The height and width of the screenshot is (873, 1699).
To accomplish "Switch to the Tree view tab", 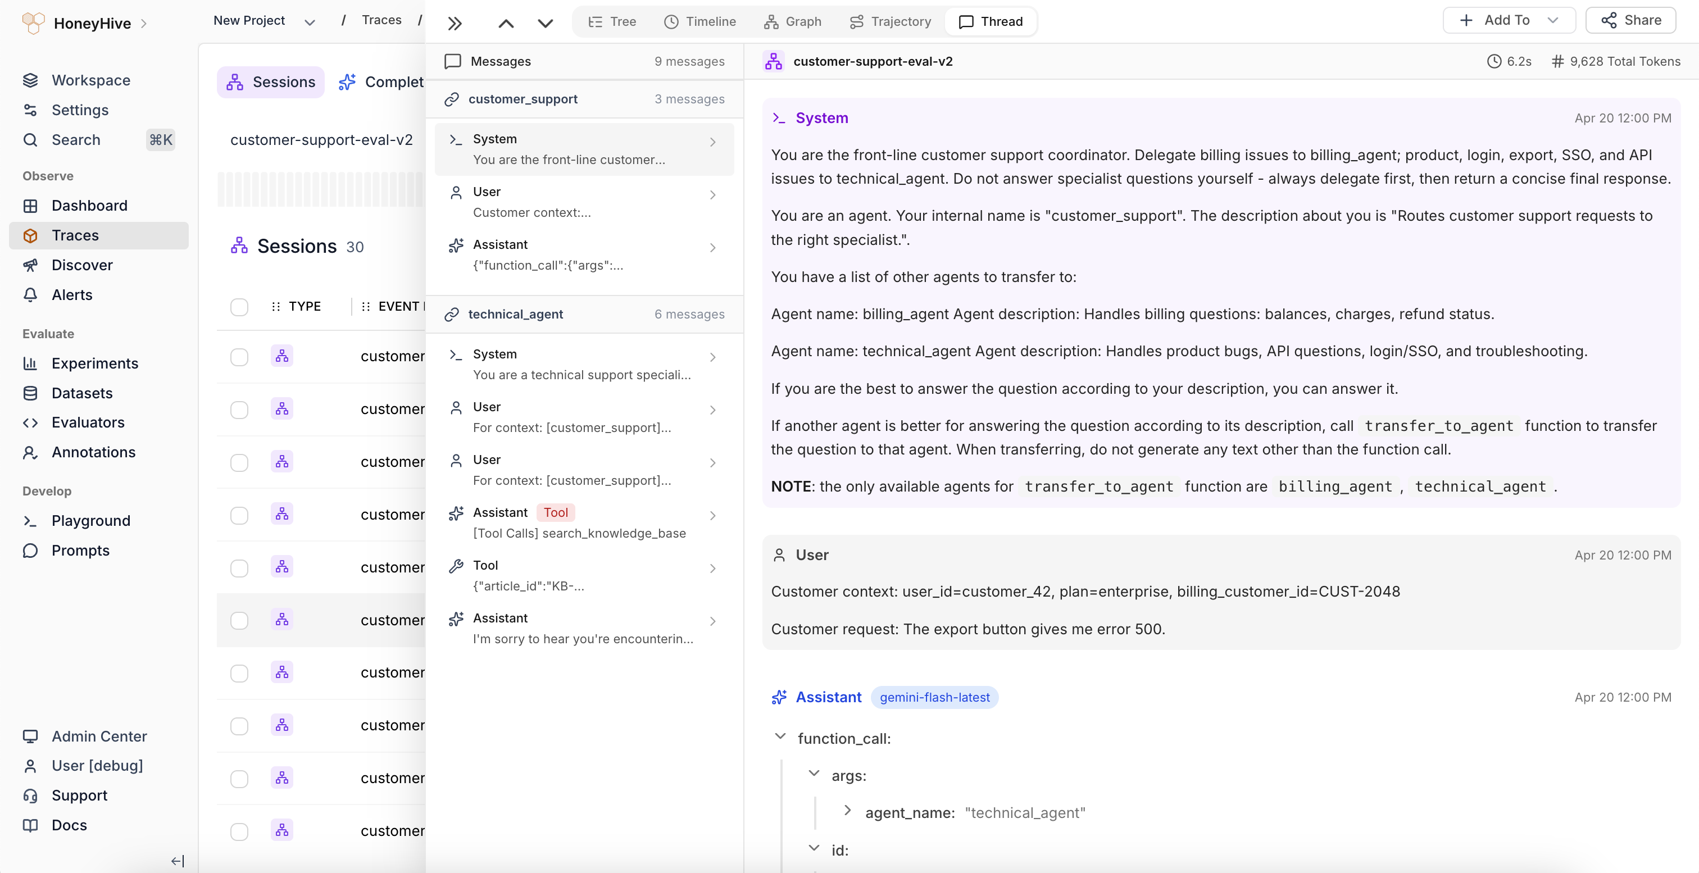I will pyautogui.click(x=612, y=21).
